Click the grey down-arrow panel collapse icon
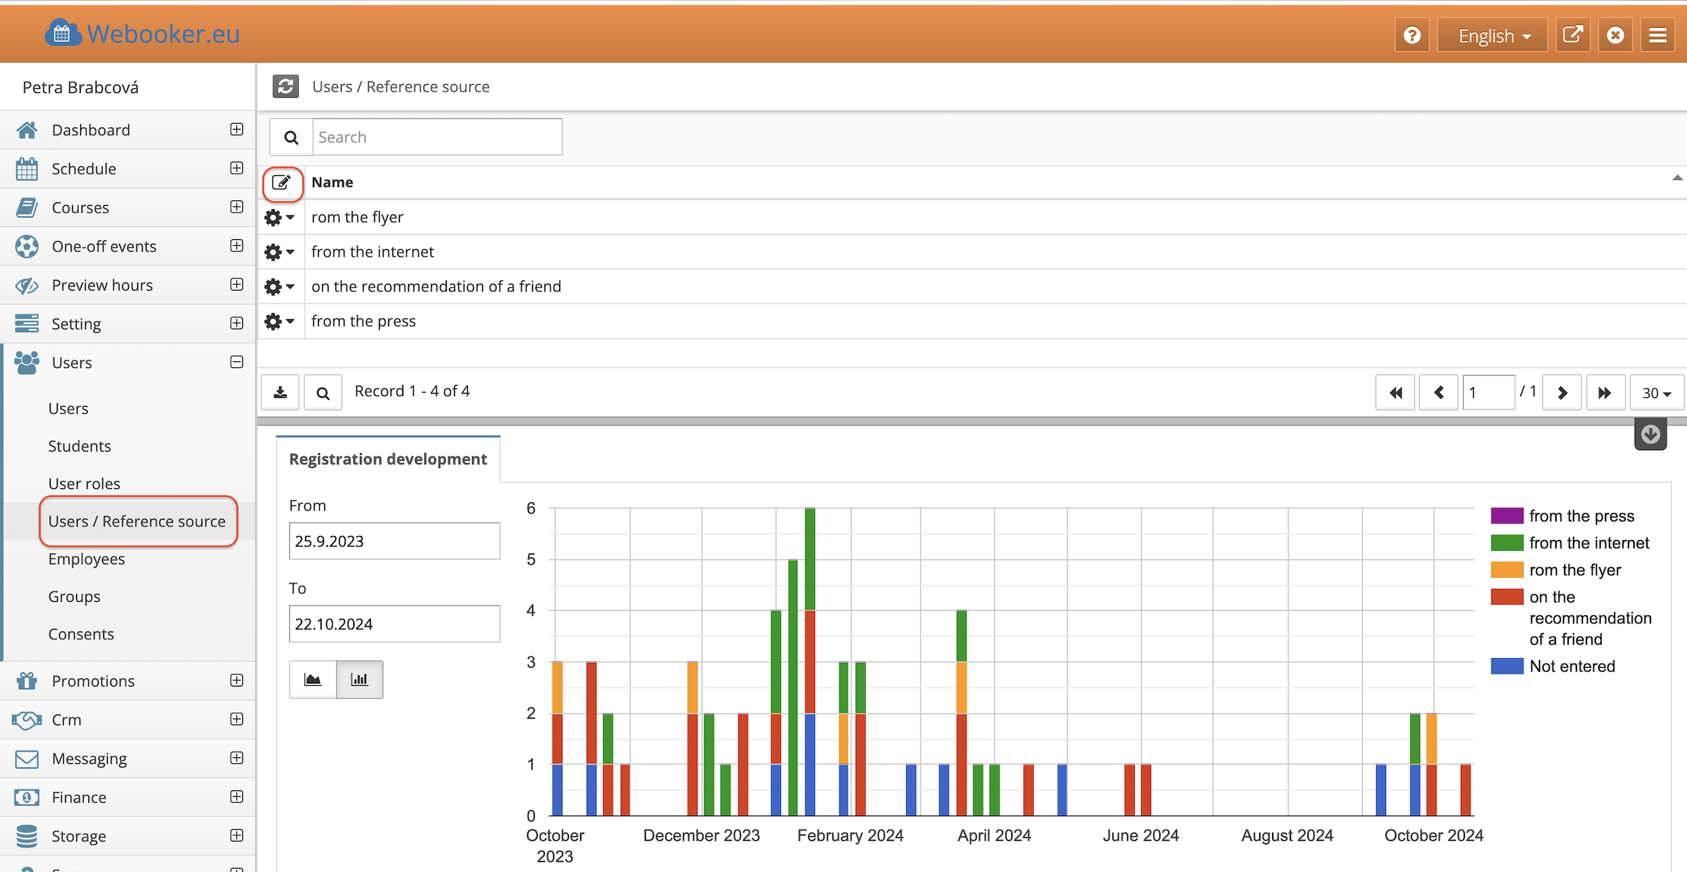The height and width of the screenshot is (872, 1687). pyautogui.click(x=1650, y=435)
